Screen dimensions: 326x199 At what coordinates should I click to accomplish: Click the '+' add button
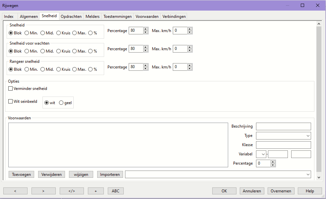pos(96,191)
